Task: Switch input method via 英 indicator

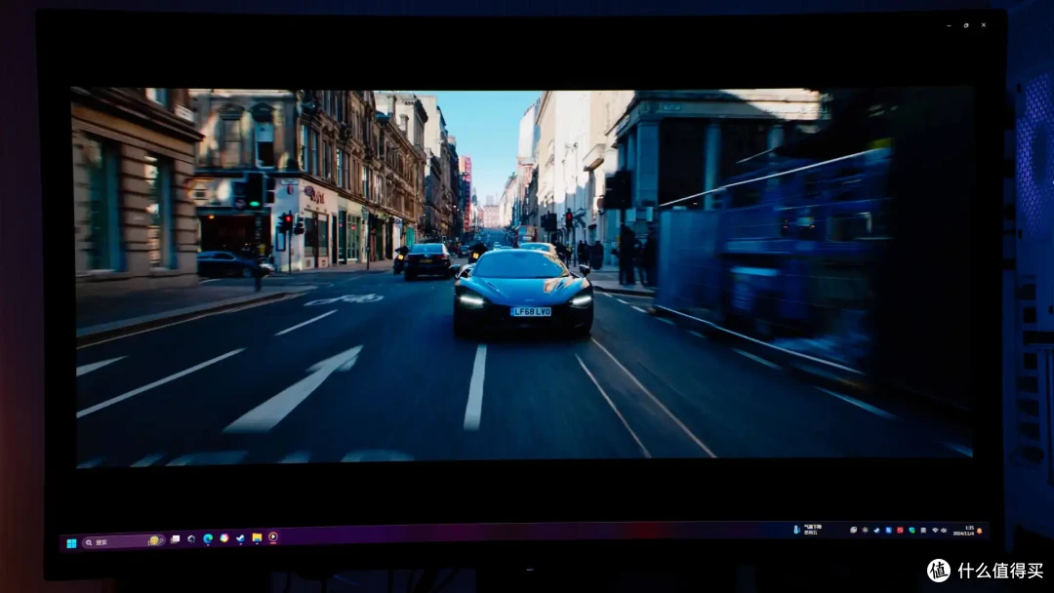Action: point(923,531)
